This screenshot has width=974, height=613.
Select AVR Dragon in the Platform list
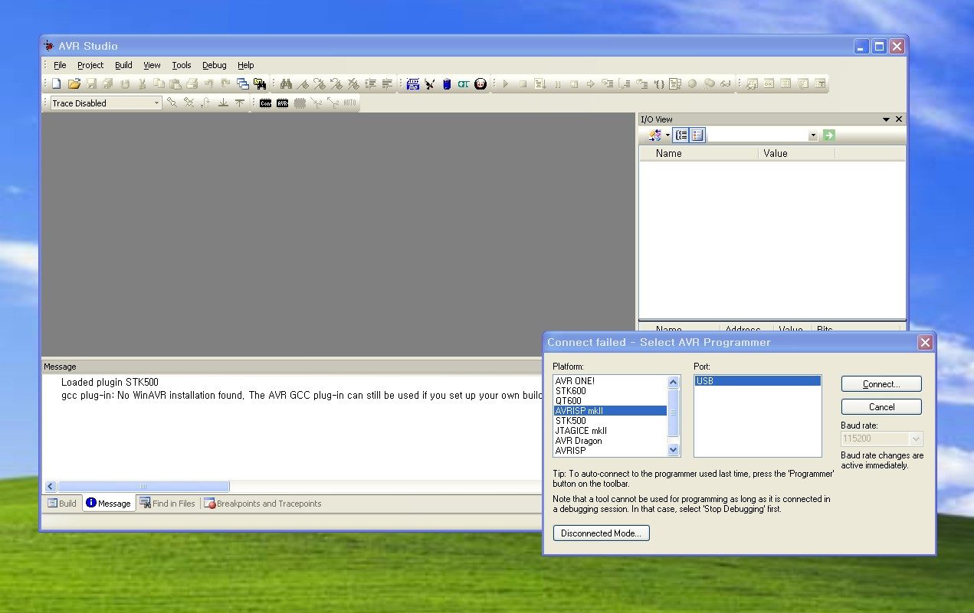coord(610,441)
